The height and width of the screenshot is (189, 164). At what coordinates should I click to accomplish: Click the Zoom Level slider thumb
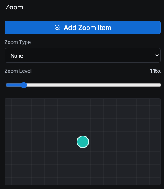[24, 85]
